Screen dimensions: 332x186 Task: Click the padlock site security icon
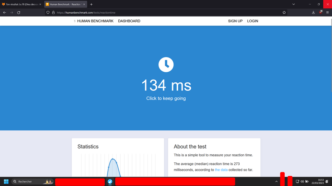pos(53,13)
